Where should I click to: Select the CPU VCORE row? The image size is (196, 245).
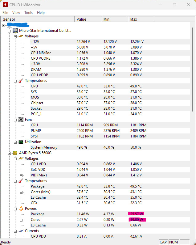coord(110,58)
